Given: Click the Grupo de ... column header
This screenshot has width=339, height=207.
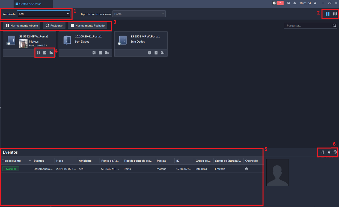Looking at the screenshot, I should pos(203,161).
